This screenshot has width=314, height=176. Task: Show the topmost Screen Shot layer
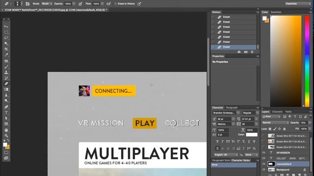264,136
